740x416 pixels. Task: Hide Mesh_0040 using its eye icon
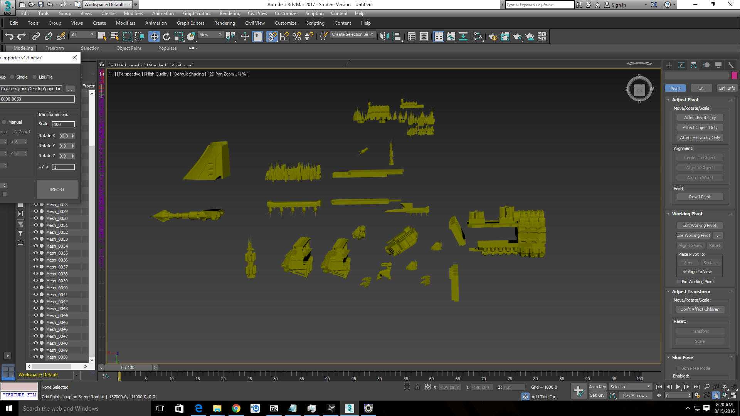[35, 288]
